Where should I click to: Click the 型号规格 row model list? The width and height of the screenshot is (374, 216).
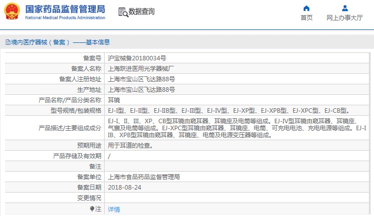pyautogui.click(x=229, y=111)
